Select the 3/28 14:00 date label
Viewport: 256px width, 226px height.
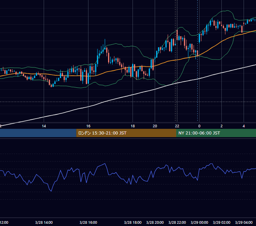(x=44, y=222)
